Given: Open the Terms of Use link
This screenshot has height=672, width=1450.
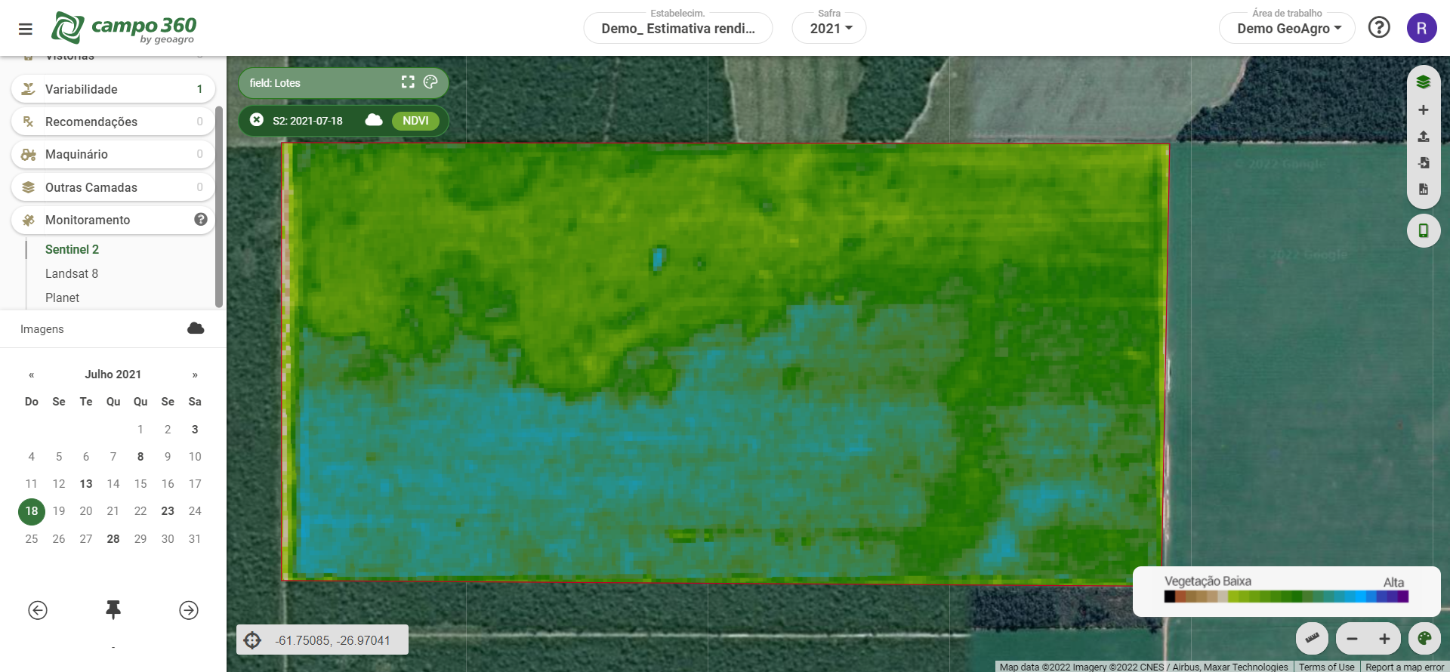Looking at the screenshot, I should pos(1327,667).
